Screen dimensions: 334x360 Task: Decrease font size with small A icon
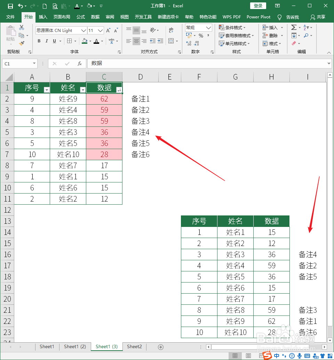(x=116, y=30)
